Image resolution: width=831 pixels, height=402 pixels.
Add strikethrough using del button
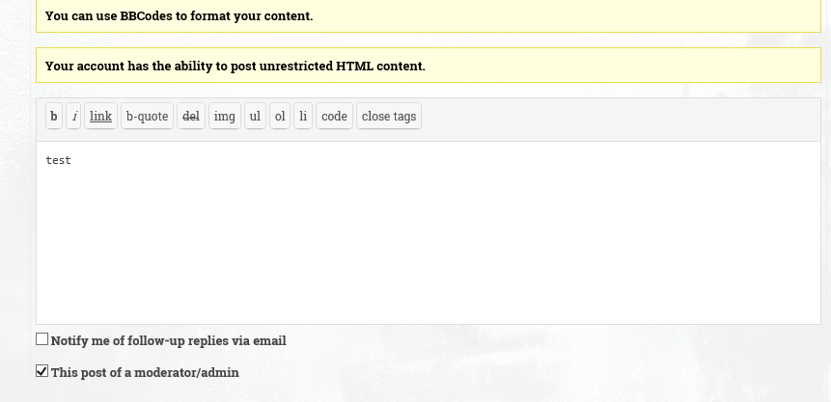(x=191, y=116)
